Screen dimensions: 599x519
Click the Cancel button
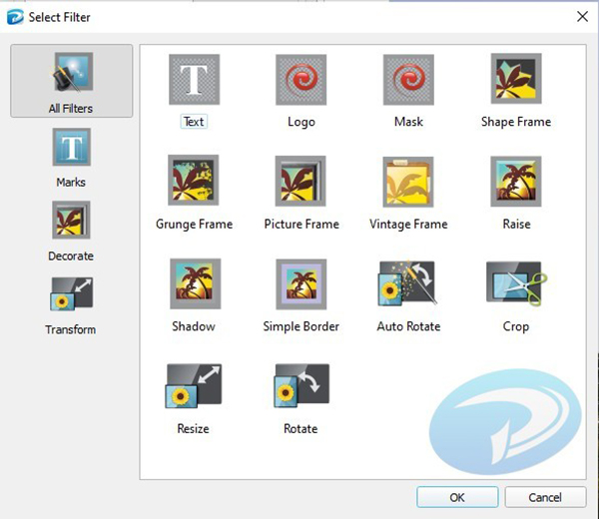545,497
